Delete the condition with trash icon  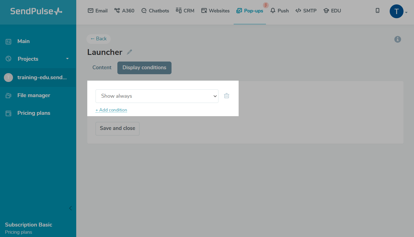[x=226, y=96]
